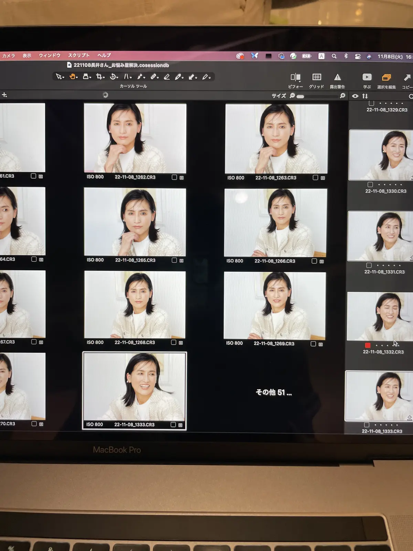The height and width of the screenshot is (551, 413).
Task: Select the eyedropper picker tool
Action: (x=179, y=77)
